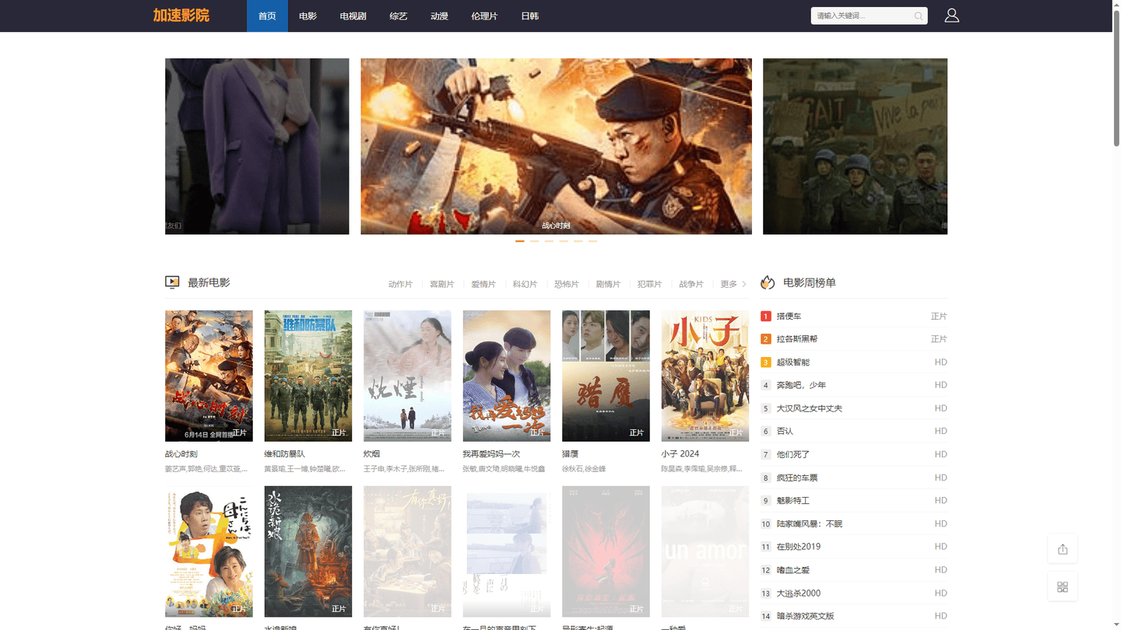Filter by 爱情片 genre link
Screen dimensions: 1121x630
click(x=483, y=284)
